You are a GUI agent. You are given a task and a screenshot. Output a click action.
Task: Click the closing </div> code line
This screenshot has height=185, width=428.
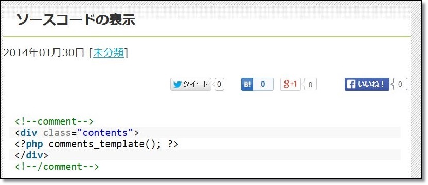pyautogui.click(x=205, y=155)
